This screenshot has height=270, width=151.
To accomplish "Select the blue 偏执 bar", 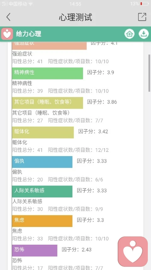I will pos(42,162).
